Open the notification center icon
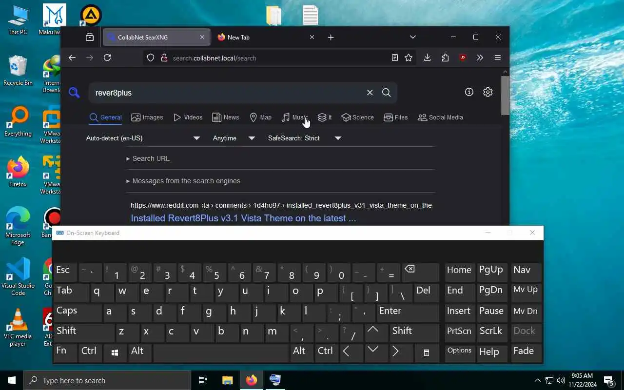The height and width of the screenshot is (390, 624). tap(609, 380)
